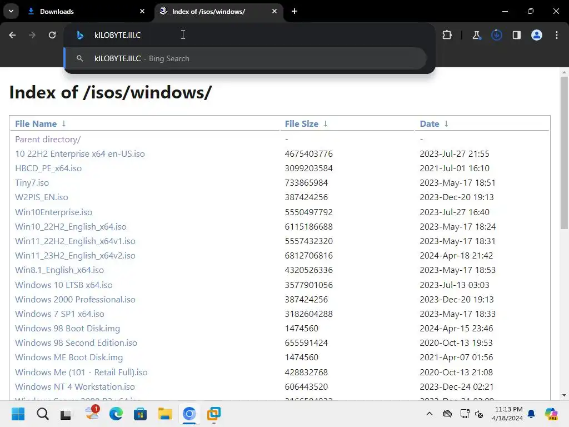
Task: Choose the kILOBYTE.III.C Bing Search suggestion
Action: pyautogui.click(x=245, y=58)
